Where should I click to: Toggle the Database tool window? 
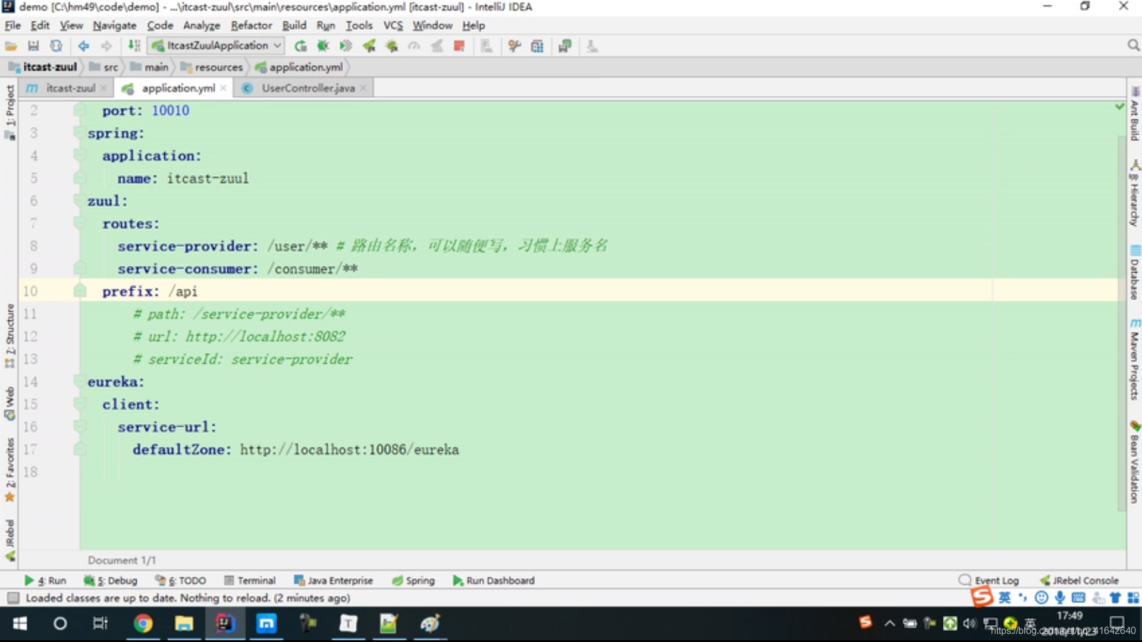click(x=1135, y=272)
